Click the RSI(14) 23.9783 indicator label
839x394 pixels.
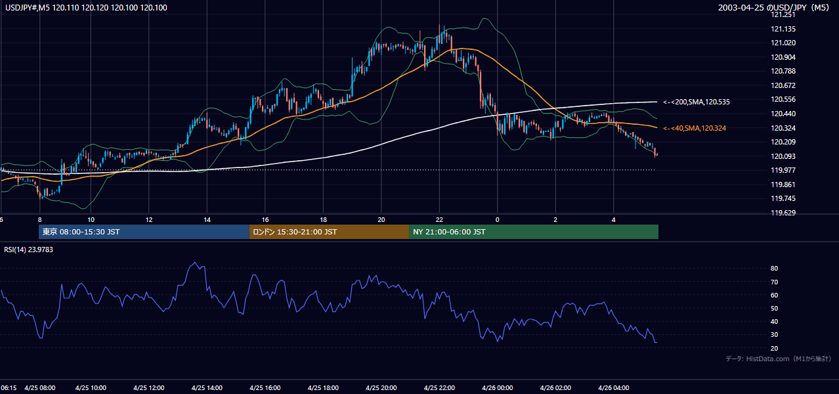[29, 249]
